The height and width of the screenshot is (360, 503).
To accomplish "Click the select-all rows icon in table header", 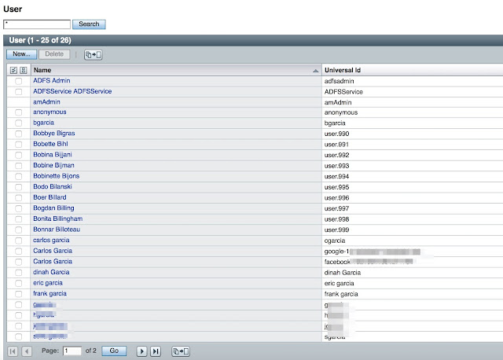I will [x=13, y=70].
